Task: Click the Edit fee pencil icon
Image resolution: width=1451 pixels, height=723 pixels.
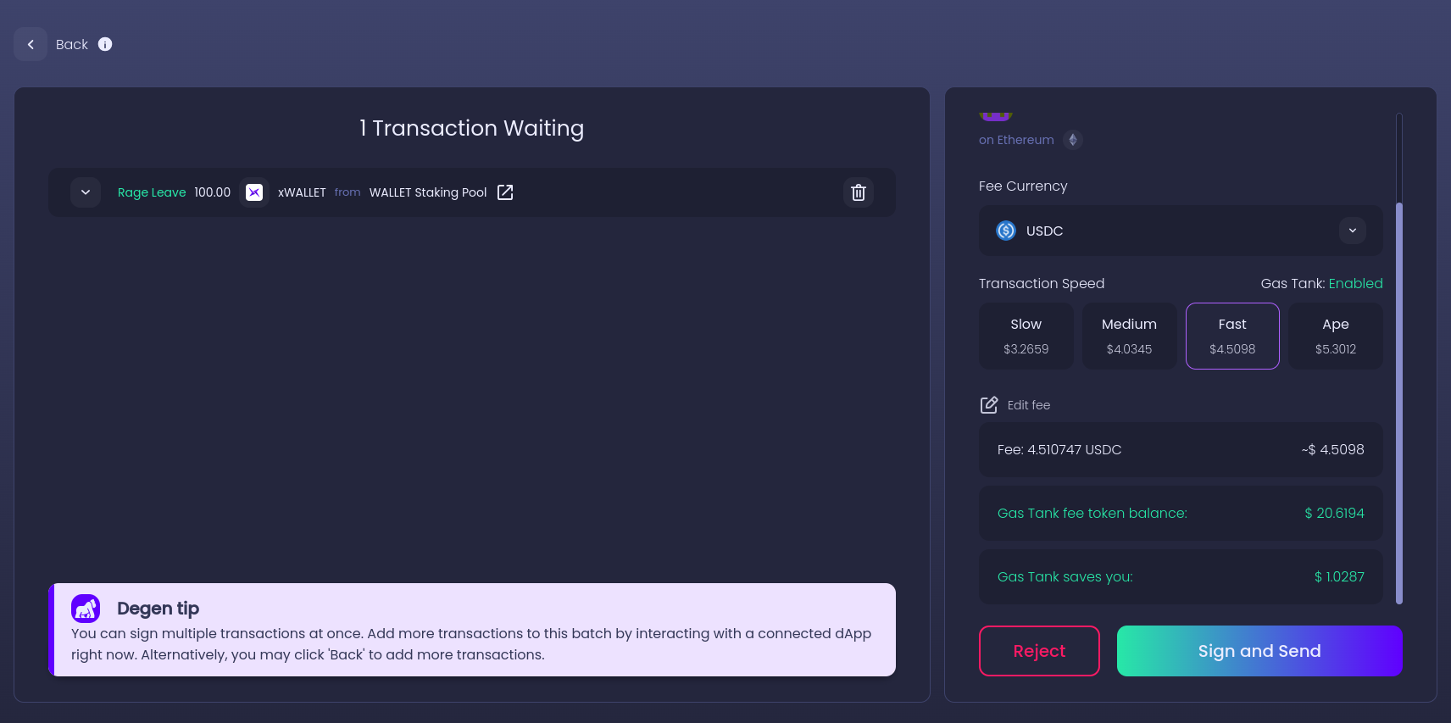Action: (x=989, y=405)
